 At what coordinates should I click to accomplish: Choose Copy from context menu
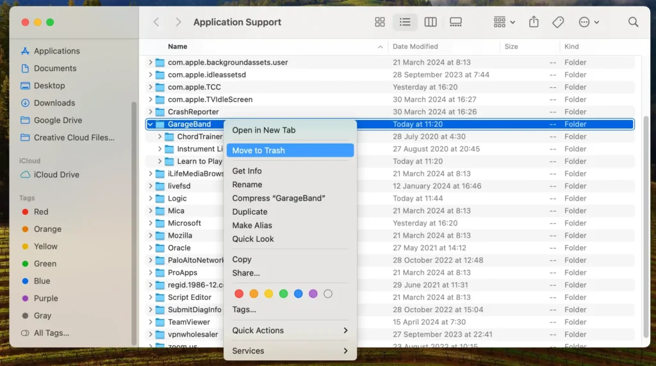coord(290,259)
